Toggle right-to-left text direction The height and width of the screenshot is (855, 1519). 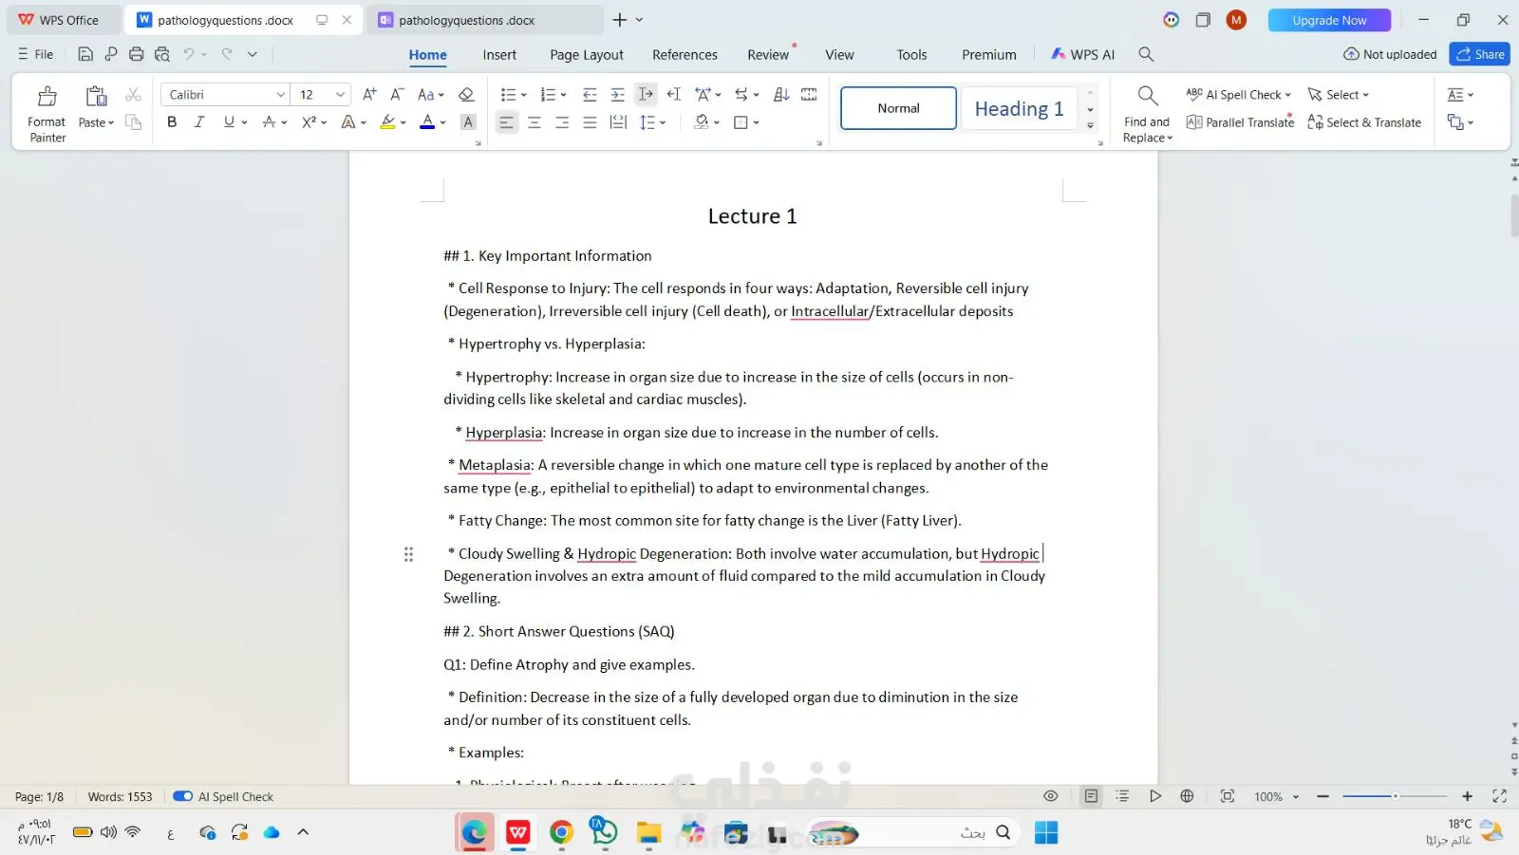click(x=674, y=94)
